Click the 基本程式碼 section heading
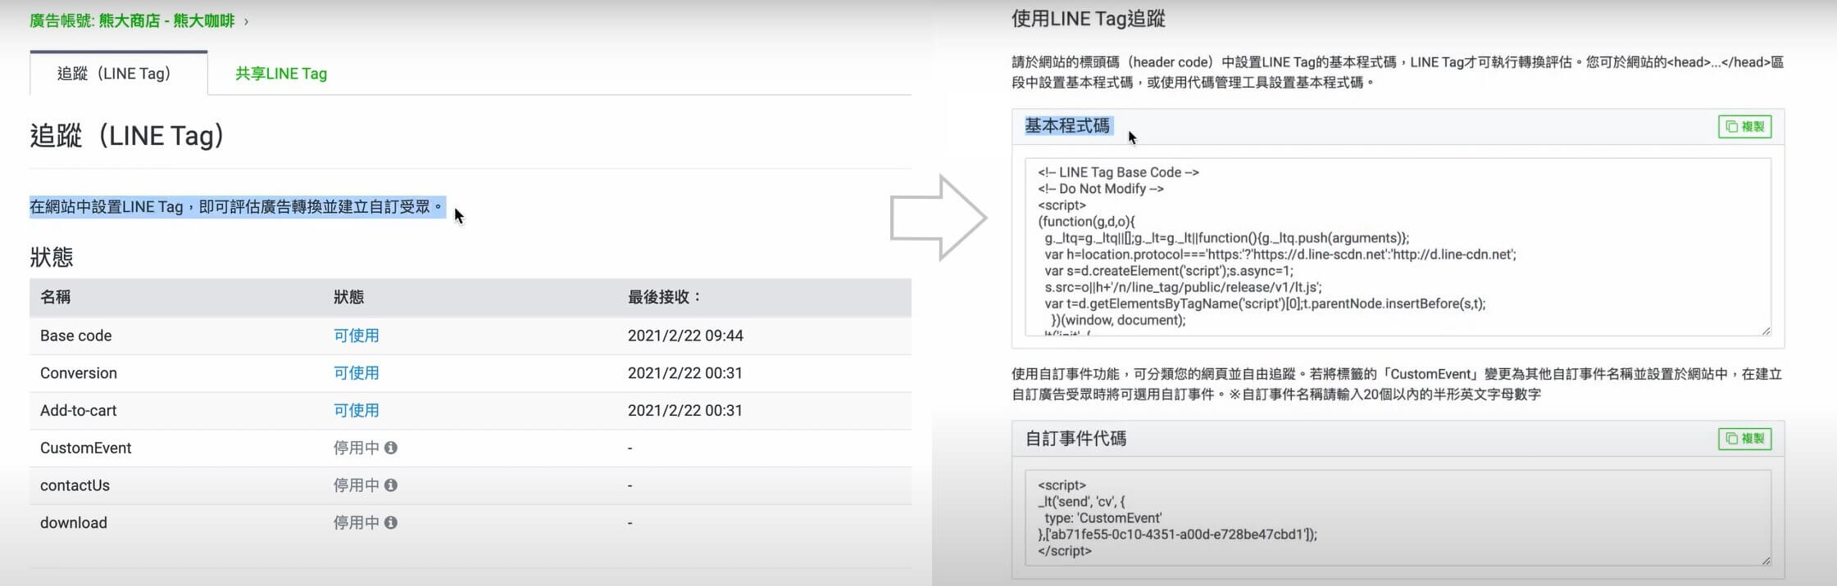 (x=1067, y=126)
